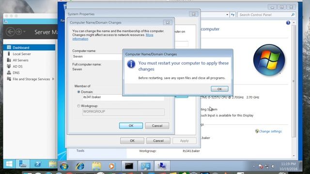Open the Control Panel help icon

[x=288, y=23]
